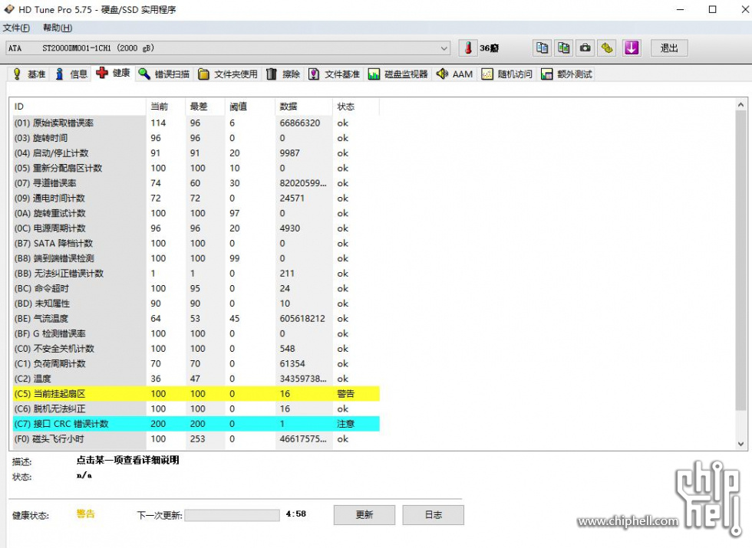Image resolution: width=752 pixels, height=548 pixels.
Task: Click the 警告 status cell in C5 row
Action: pos(345,394)
